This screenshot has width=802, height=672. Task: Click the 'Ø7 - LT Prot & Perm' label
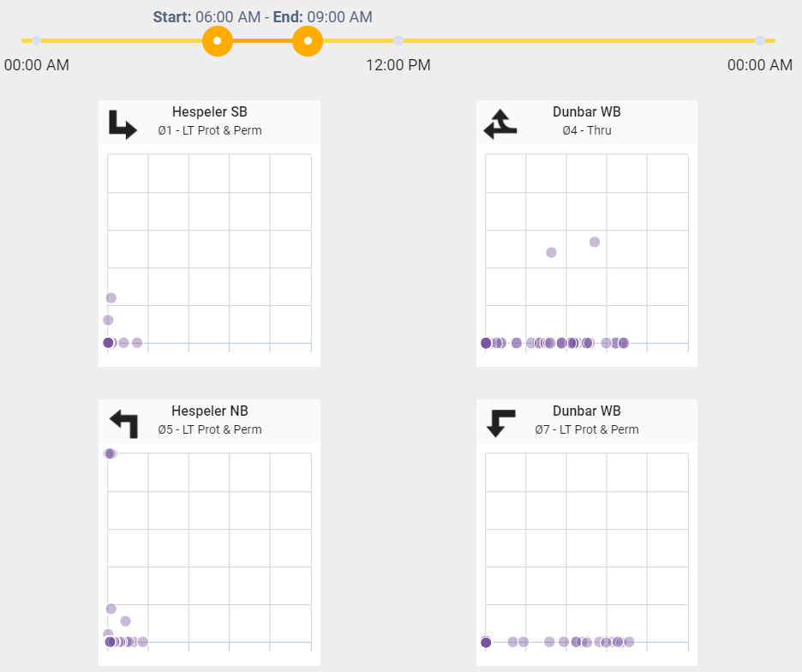pos(586,429)
